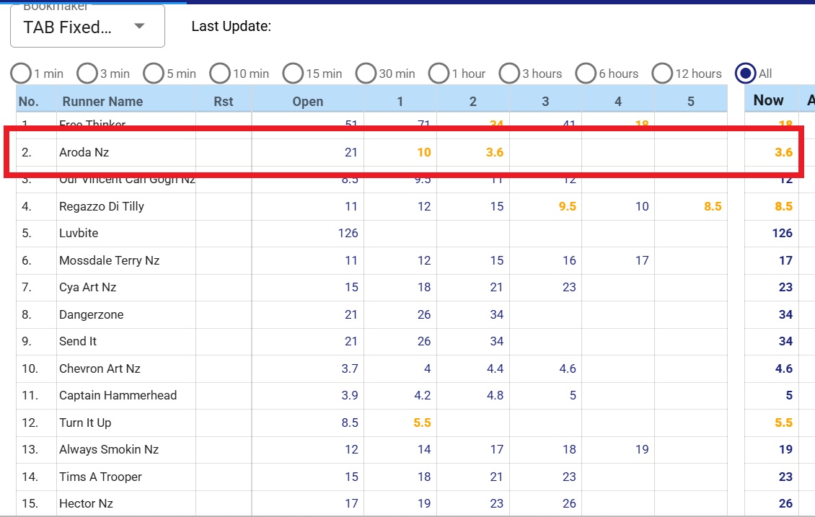Click column header 5
815x517 pixels.
click(x=691, y=102)
